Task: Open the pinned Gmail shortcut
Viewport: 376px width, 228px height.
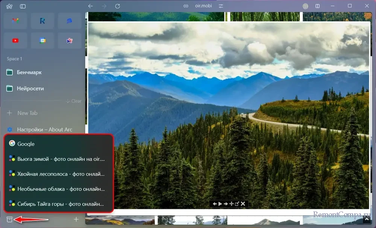Action: coord(15,21)
